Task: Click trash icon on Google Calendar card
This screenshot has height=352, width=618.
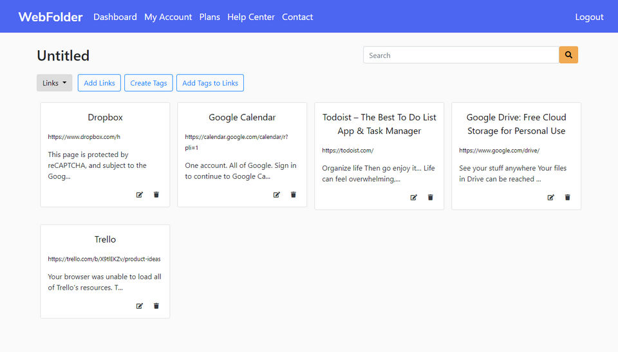Action: (294, 195)
